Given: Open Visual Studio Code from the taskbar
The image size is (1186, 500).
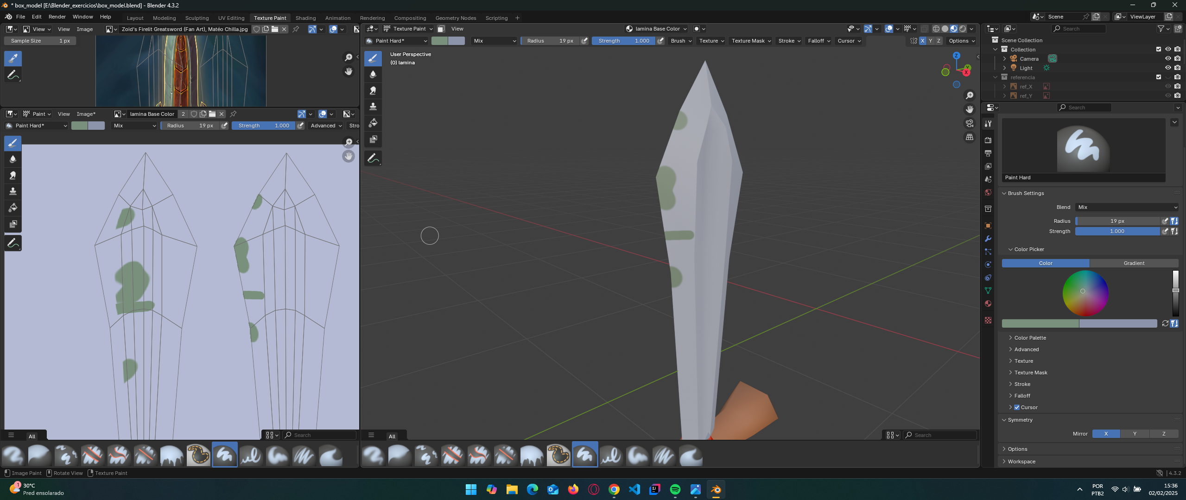Looking at the screenshot, I should point(634,489).
